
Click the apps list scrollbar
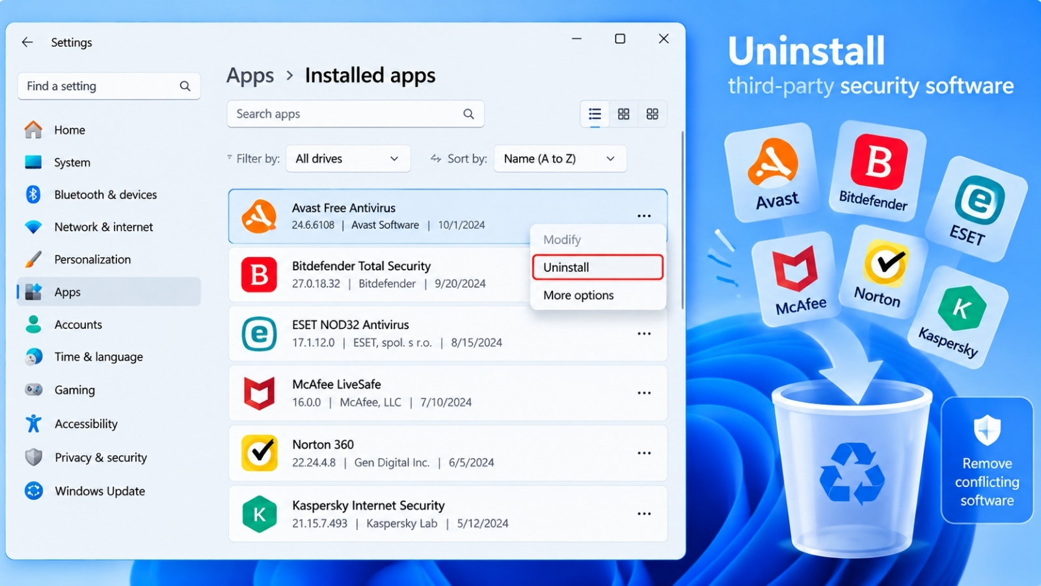[682, 220]
